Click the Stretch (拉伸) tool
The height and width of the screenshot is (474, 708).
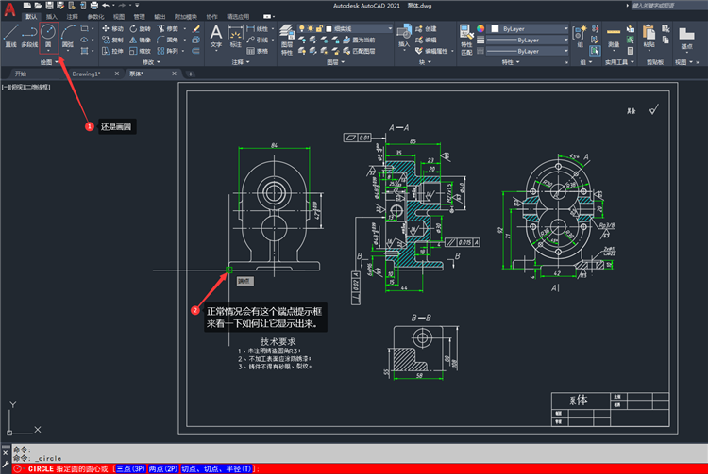click(x=112, y=51)
